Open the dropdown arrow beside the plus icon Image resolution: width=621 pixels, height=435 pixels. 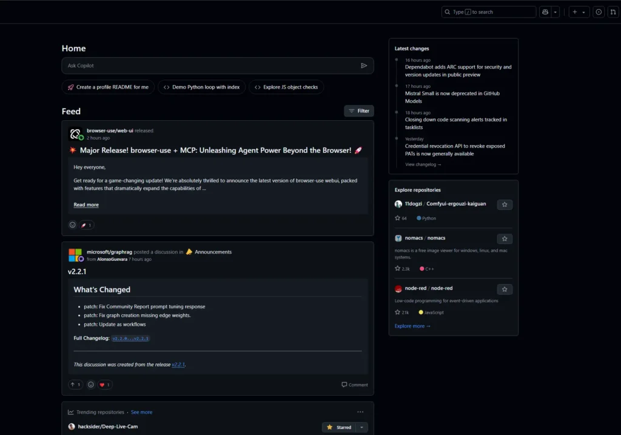coord(584,12)
